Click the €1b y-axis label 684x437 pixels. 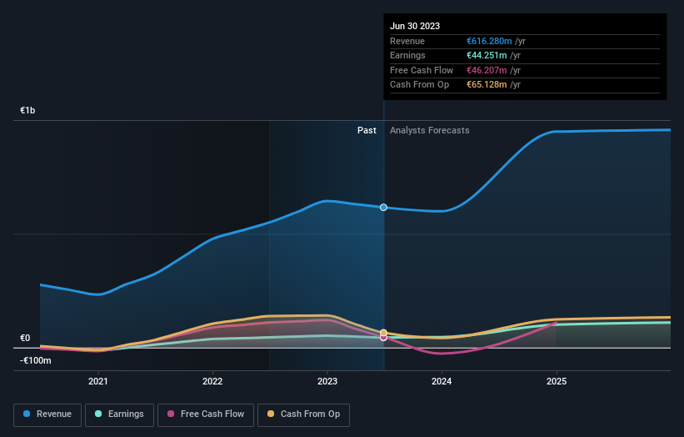pos(27,110)
